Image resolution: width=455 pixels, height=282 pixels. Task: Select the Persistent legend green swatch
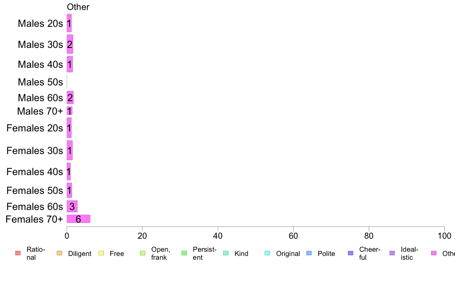184,253
